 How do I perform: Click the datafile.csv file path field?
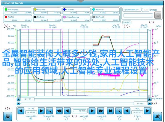pos(132,10)
